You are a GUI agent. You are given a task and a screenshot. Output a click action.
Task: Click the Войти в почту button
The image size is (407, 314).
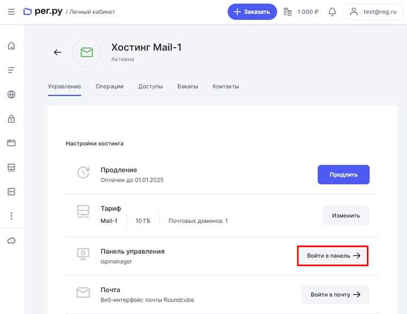(335, 294)
